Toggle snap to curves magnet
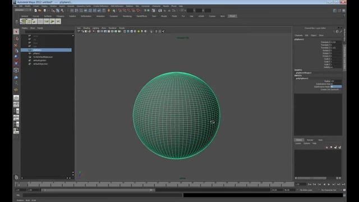This screenshot has height=202, width=359. coord(125,11)
